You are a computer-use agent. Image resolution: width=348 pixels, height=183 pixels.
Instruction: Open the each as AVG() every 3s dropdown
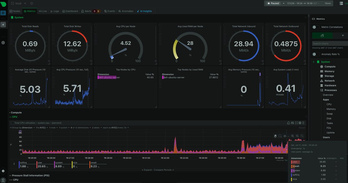[x=116, y=128]
